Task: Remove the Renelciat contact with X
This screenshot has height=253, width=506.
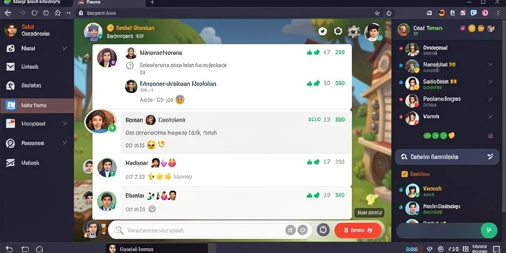Action: [490, 65]
